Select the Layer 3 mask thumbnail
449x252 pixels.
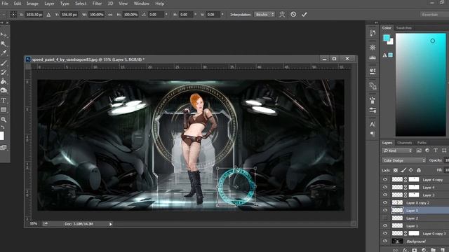pos(414,195)
